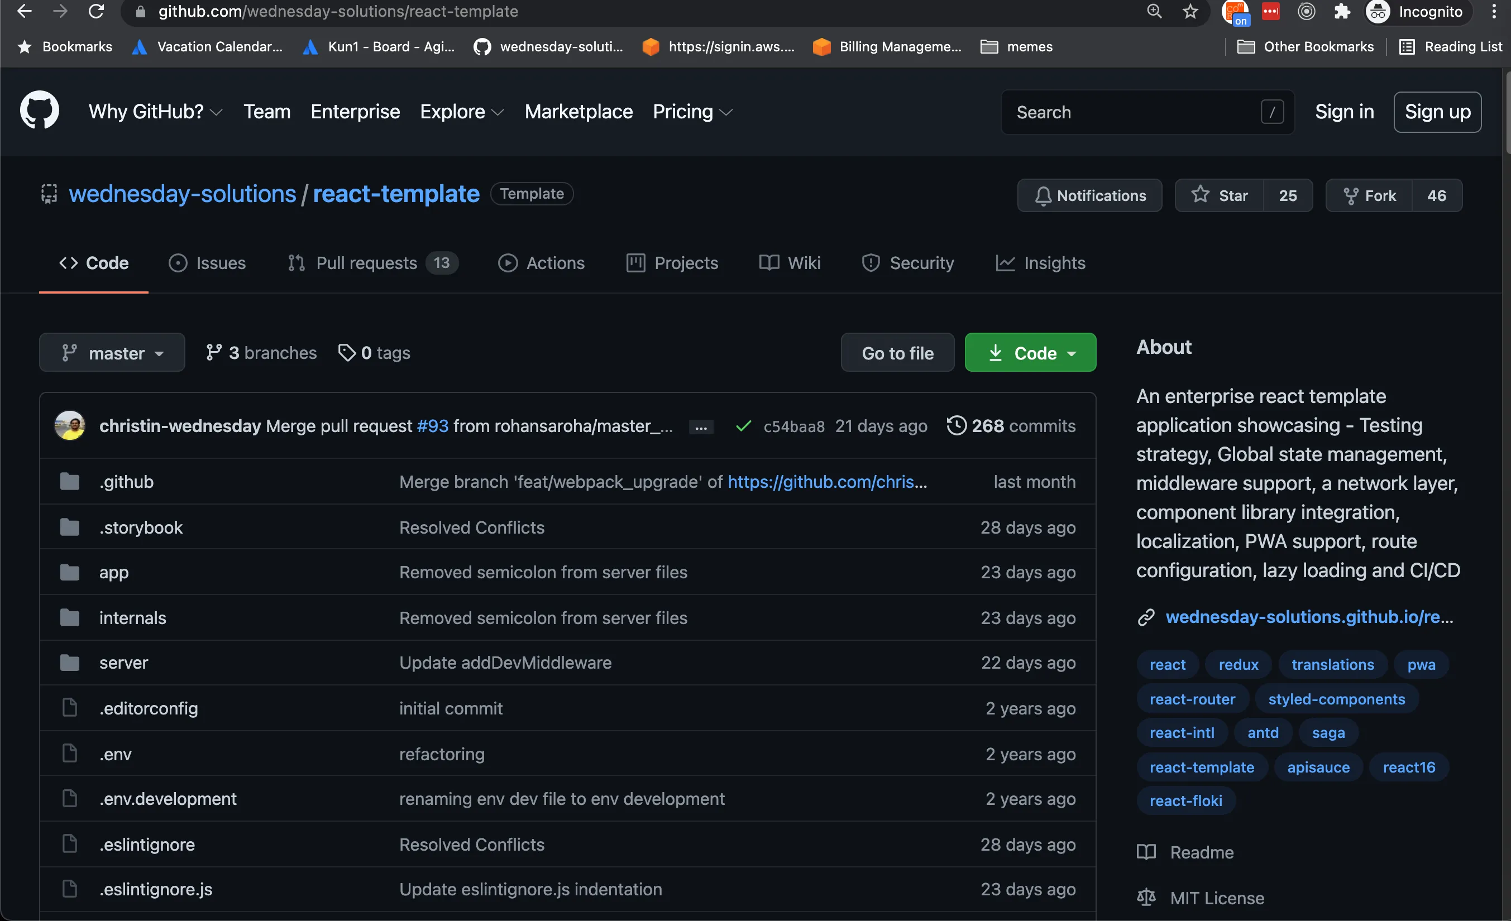Click the .editorconfig file icon

click(x=70, y=708)
